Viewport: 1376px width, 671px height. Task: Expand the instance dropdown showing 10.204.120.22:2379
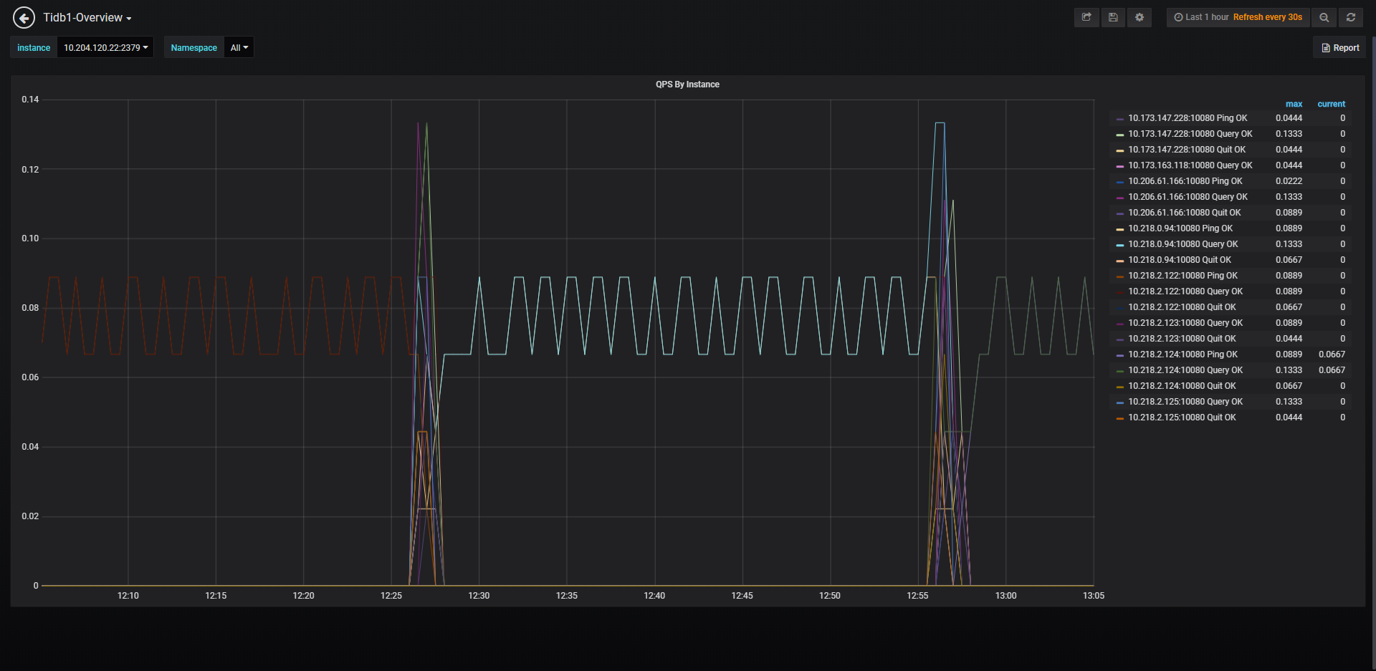point(105,47)
